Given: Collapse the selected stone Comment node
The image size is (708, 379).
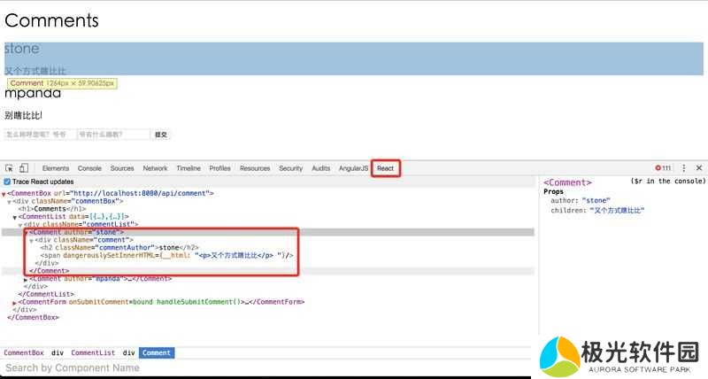Looking at the screenshot, I should 26,233.
